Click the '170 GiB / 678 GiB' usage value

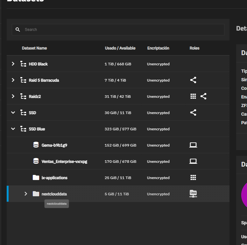[121, 162]
